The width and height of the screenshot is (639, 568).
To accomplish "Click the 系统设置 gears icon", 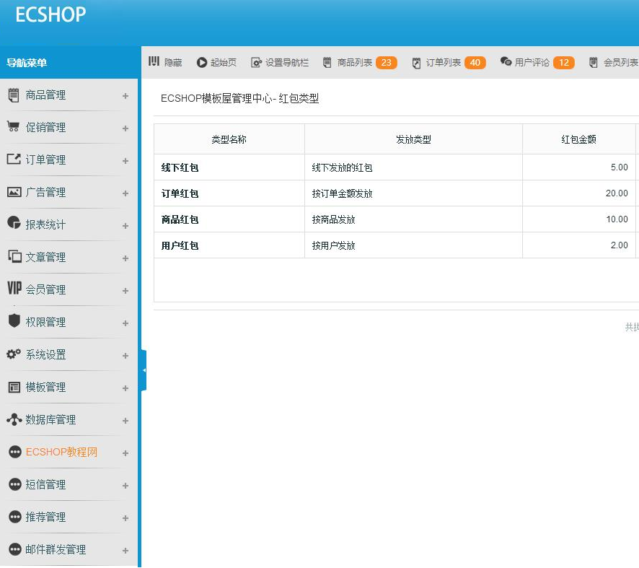I will point(14,354).
